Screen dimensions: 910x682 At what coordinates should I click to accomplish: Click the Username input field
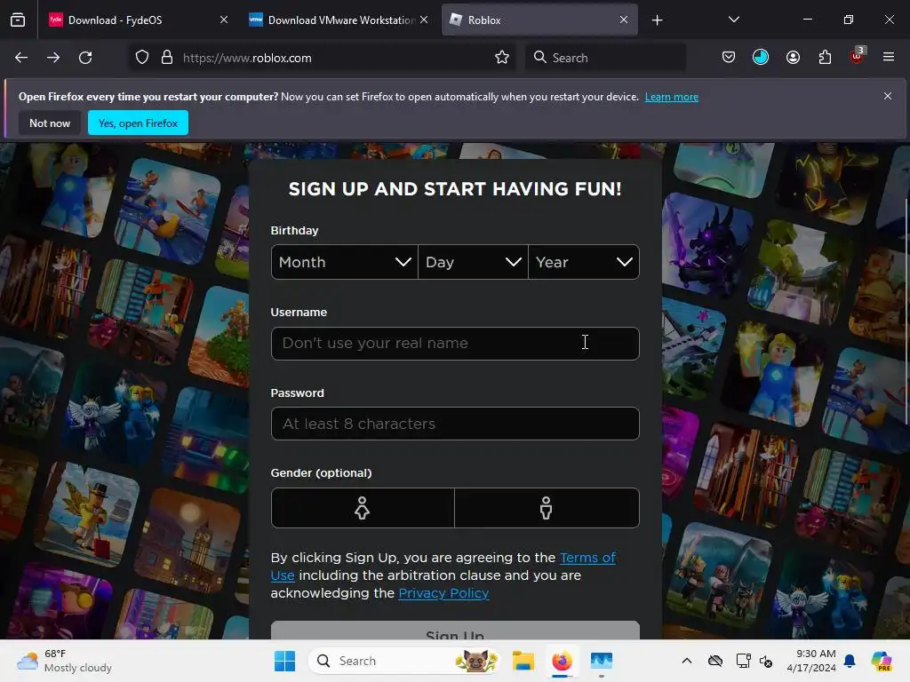point(455,344)
